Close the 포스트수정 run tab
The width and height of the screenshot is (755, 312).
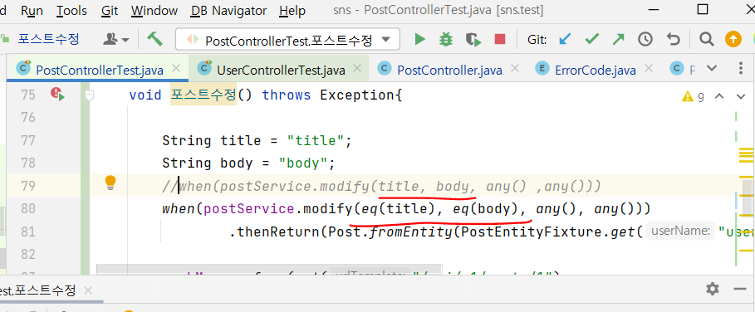click(x=88, y=290)
